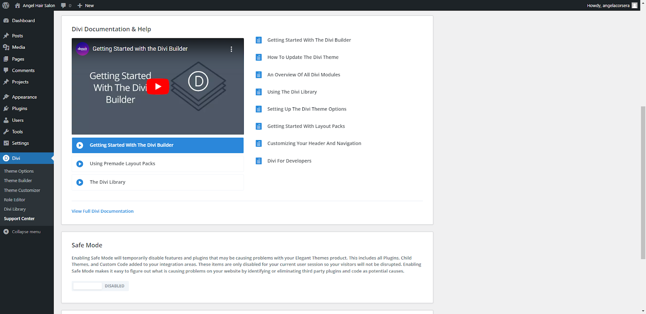This screenshot has width=646, height=314.
Task: Click the Plugins plug icon
Action: point(6,109)
